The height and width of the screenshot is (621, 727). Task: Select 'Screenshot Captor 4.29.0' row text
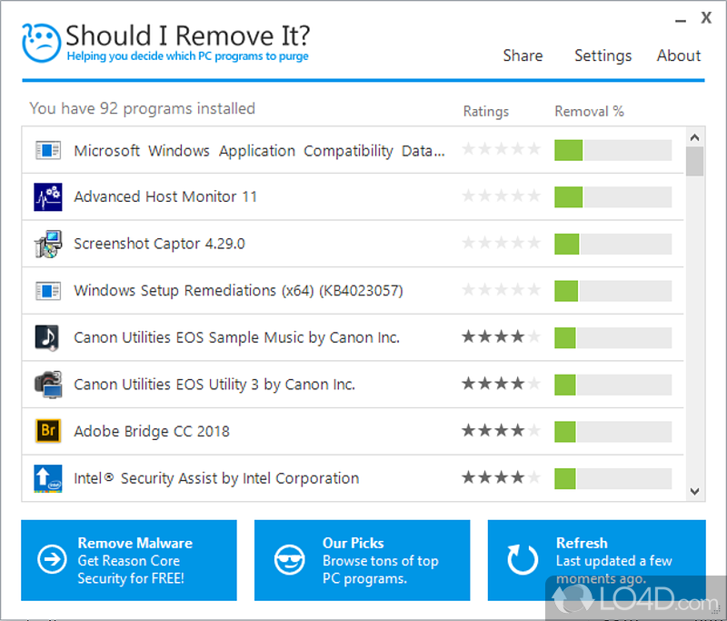[160, 244]
